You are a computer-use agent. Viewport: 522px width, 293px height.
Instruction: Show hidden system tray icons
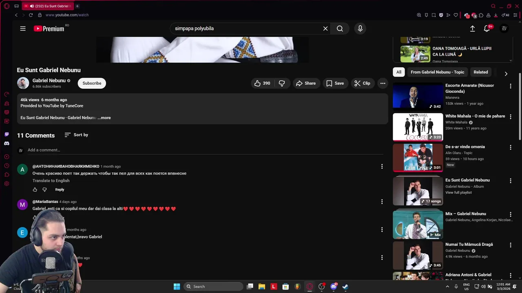coord(447,286)
